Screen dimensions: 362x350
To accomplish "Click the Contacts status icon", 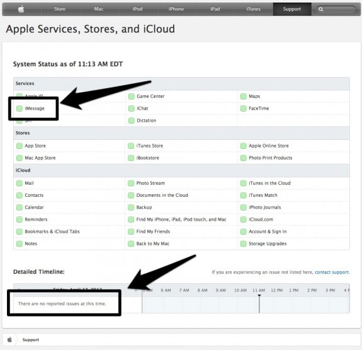I will tap(20, 195).
